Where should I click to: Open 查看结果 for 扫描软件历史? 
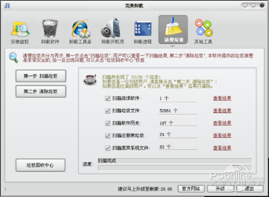click(x=222, y=123)
